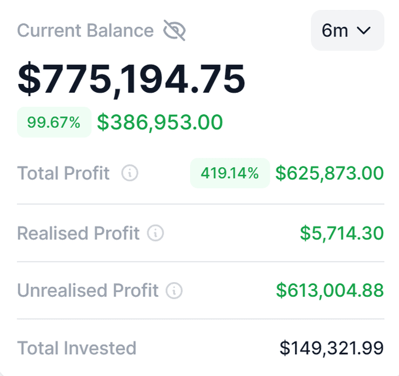
Task: Click the $625,873.00 total profit value
Action: click(x=330, y=174)
